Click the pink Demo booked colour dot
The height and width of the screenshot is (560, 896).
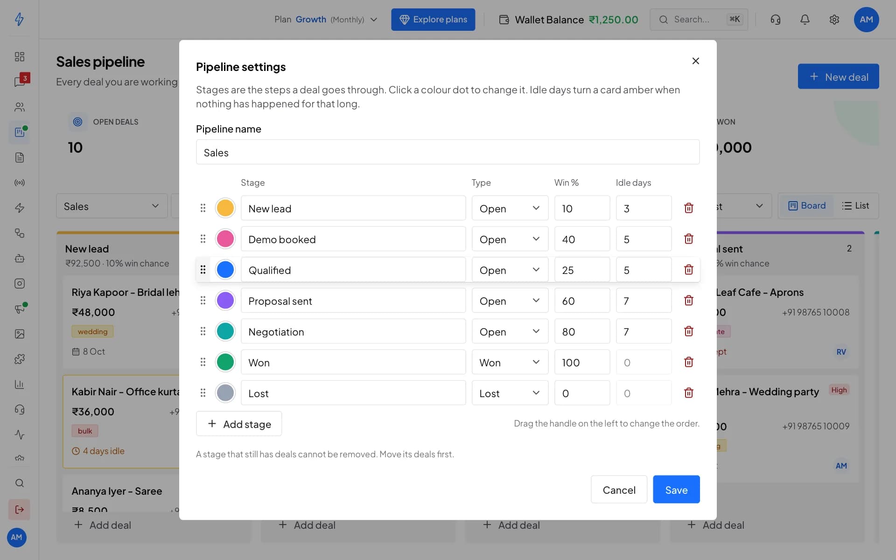pos(225,239)
